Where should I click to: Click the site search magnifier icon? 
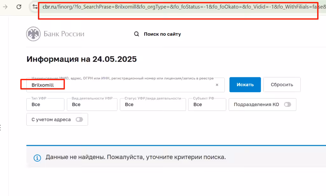136,34
